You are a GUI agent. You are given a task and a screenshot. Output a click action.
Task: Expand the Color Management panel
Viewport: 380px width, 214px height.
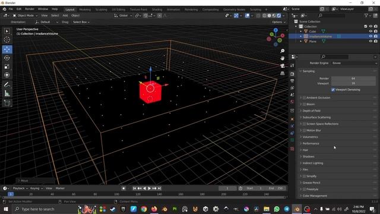[315, 196]
